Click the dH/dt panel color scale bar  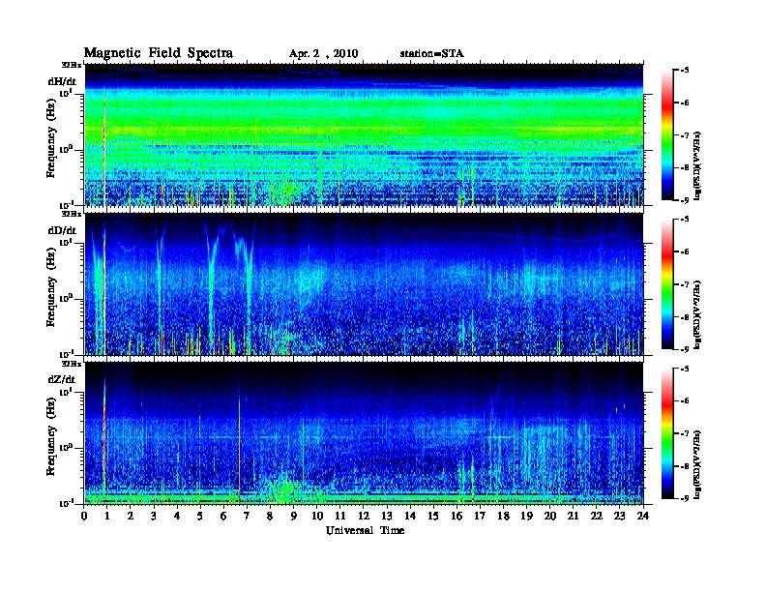(x=667, y=135)
